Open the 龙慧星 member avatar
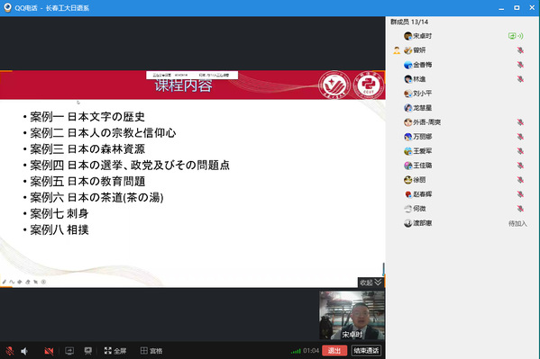 coord(407,108)
